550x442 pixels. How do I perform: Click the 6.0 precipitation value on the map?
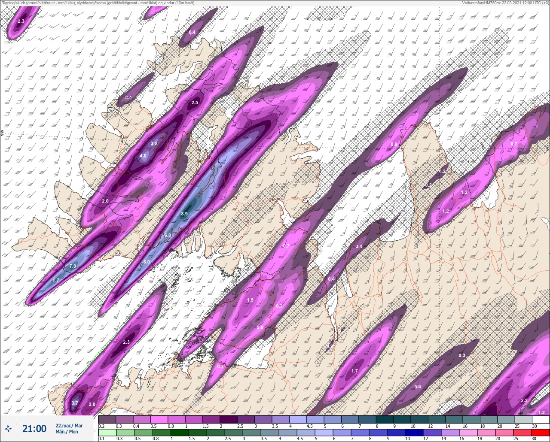click(x=147, y=262)
